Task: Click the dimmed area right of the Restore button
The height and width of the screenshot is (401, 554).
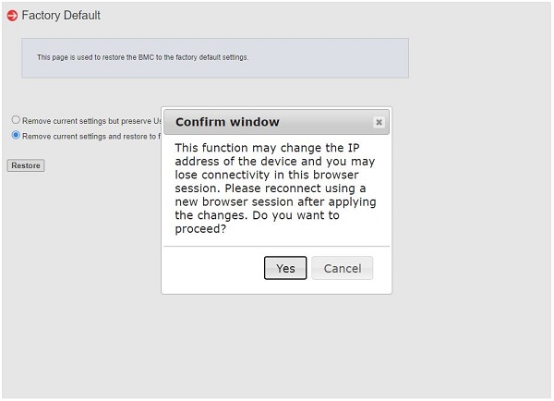Action: 102,165
